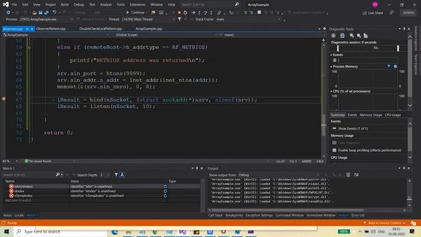Click Show Events (1 of 1) link
Image resolution: width=421 pixels, height=237 pixels.
(x=353, y=129)
